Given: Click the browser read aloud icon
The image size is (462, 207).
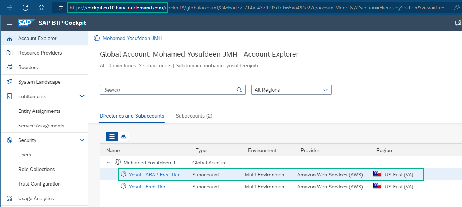Looking at the screenshot, I should pyautogui.click(x=458, y=7).
